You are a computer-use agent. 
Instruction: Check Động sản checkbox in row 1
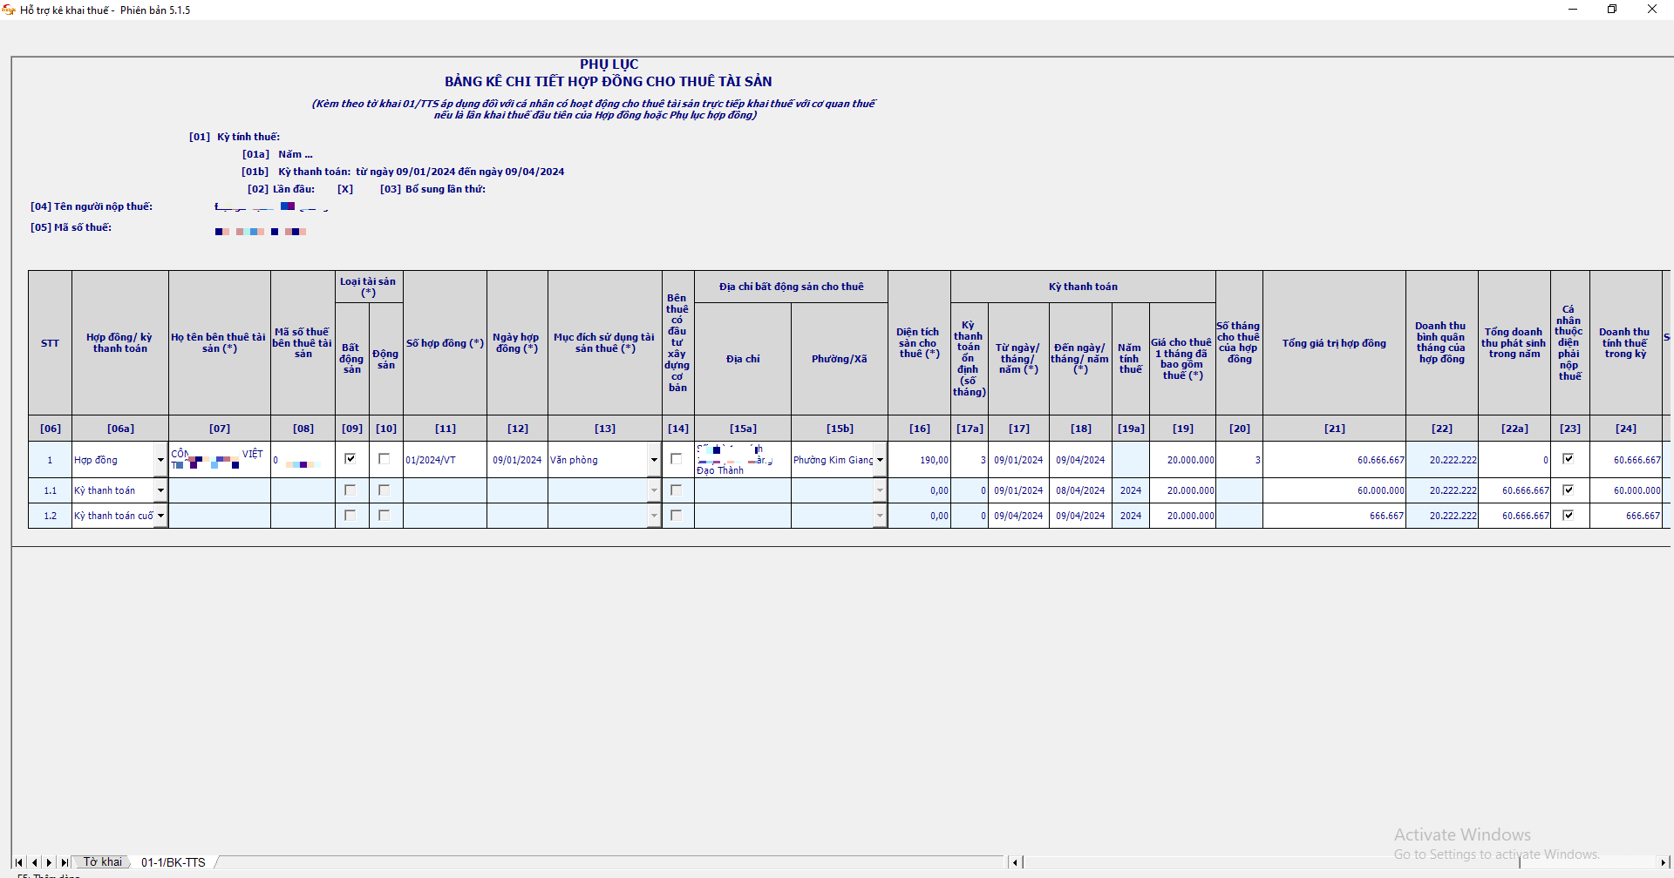coord(384,459)
